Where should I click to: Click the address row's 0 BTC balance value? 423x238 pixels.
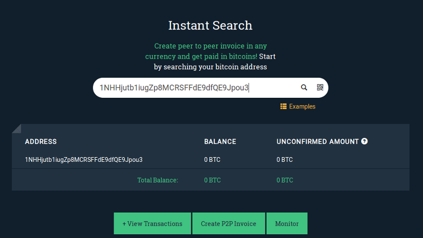click(213, 160)
